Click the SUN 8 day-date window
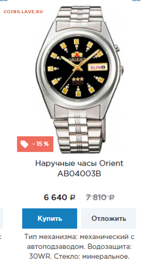148x267 pixels. (97, 67)
